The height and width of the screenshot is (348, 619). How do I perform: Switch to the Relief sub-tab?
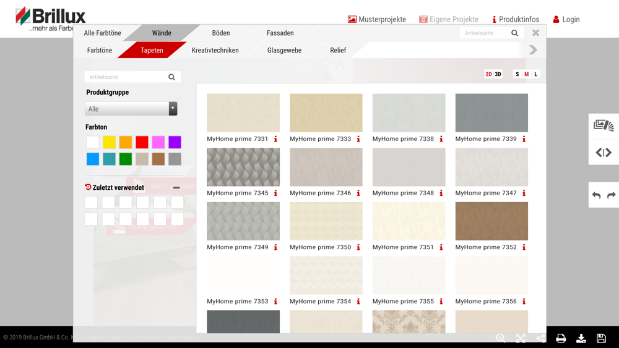(x=338, y=50)
